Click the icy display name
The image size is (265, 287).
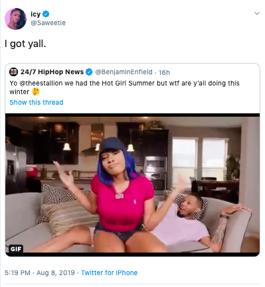pyautogui.click(x=35, y=14)
